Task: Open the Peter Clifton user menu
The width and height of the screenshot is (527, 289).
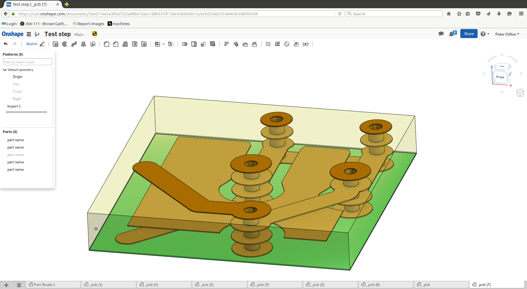Action: [x=507, y=34]
